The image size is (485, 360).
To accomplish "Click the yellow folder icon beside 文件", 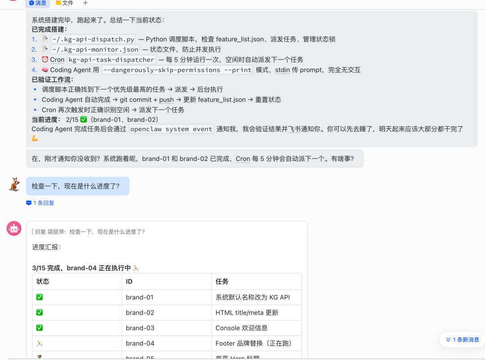I will [58, 3].
